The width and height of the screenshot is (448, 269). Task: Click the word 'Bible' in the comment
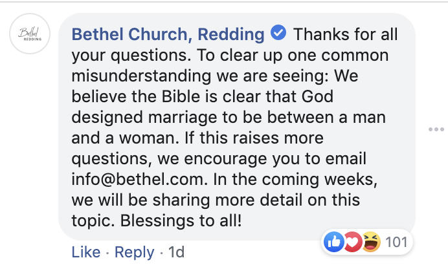181,96
